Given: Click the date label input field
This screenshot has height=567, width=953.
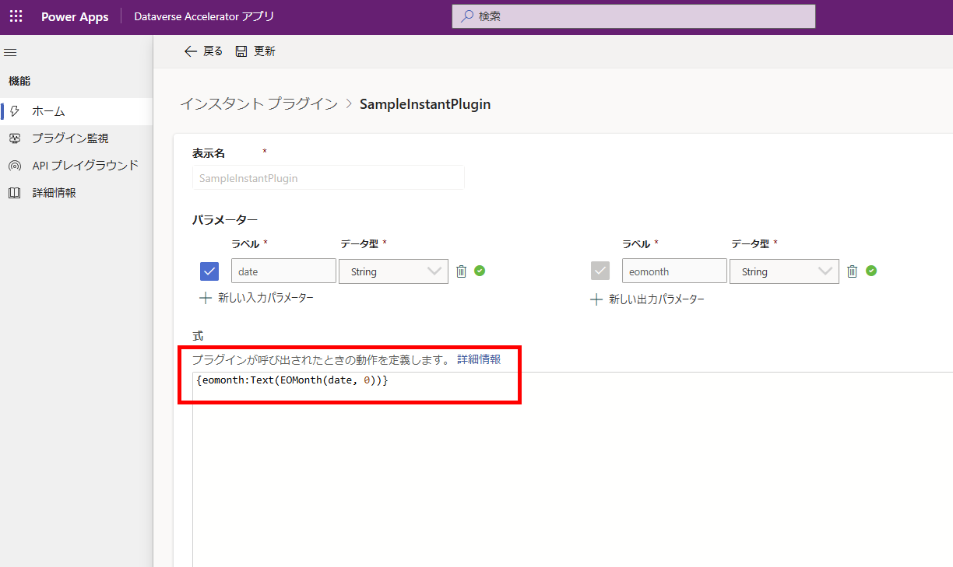Looking at the screenshot, I should 283,271.
